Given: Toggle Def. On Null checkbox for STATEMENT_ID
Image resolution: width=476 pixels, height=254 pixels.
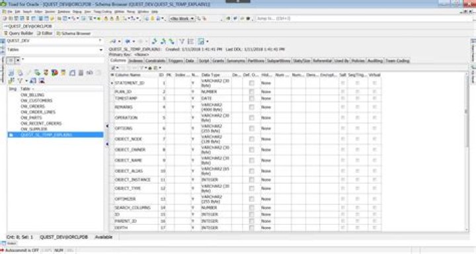Looking at the screenshot, I should [x=251, y=83].
